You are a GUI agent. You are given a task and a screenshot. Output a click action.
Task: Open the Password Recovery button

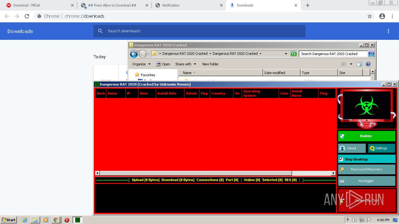coord(367,169)
